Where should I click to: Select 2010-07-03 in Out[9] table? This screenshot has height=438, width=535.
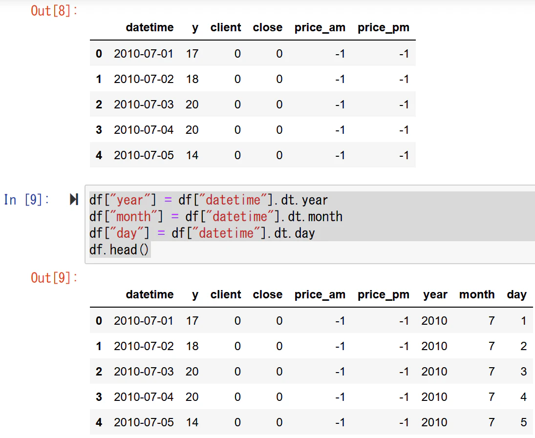tap(143, 372)
